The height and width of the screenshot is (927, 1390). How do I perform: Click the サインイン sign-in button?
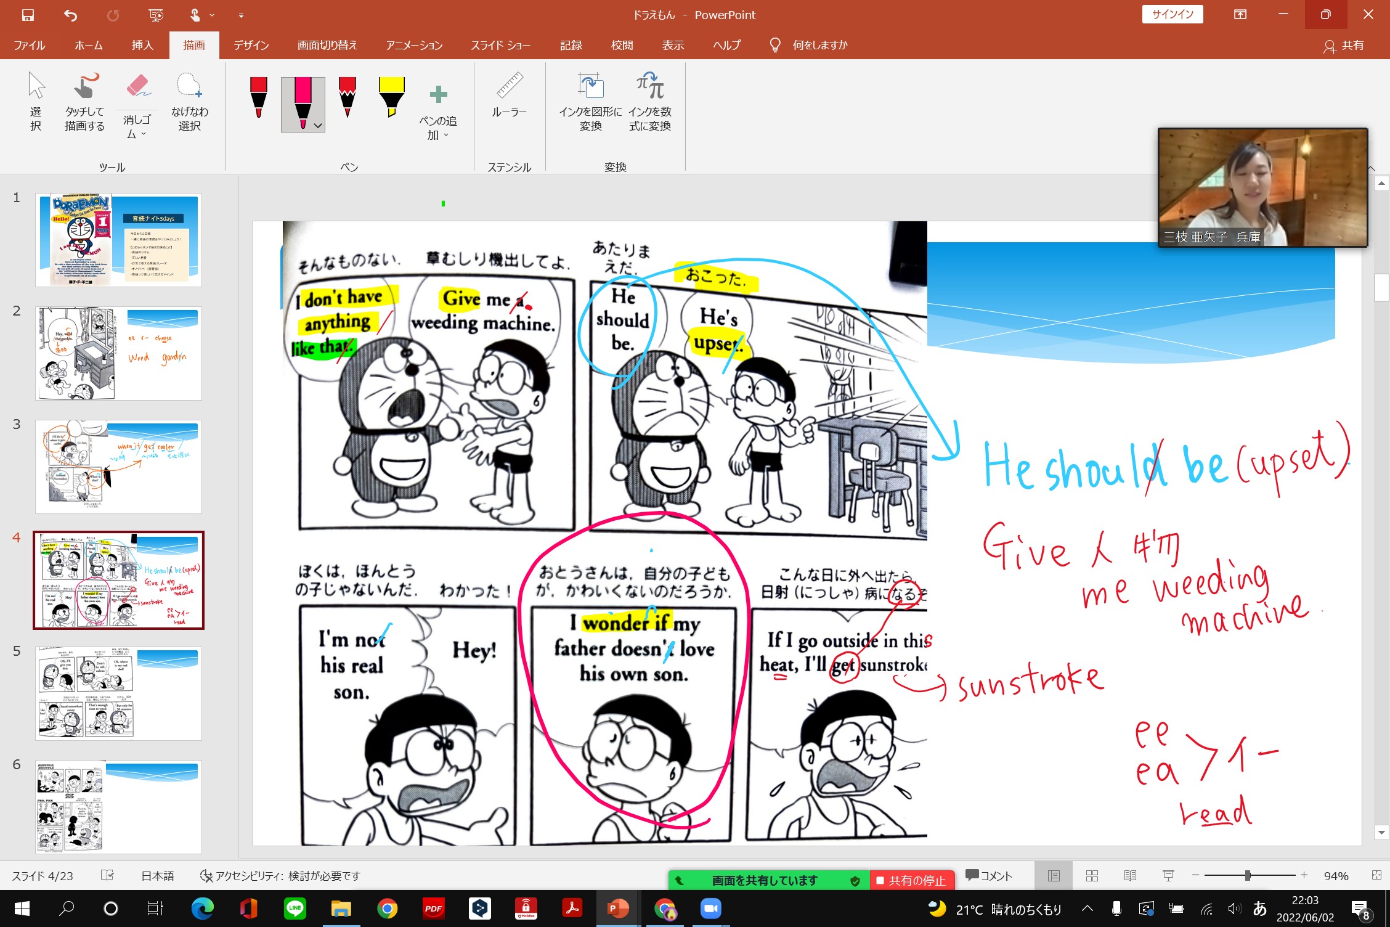click(x=1173, y=15)
